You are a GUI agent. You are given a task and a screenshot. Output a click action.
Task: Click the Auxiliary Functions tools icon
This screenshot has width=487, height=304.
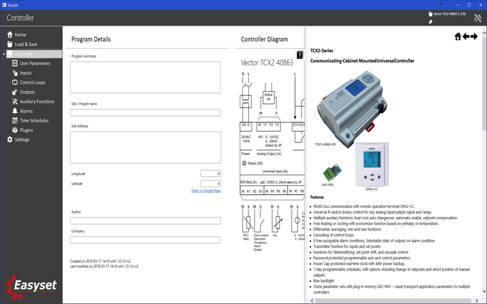[15, 102]
